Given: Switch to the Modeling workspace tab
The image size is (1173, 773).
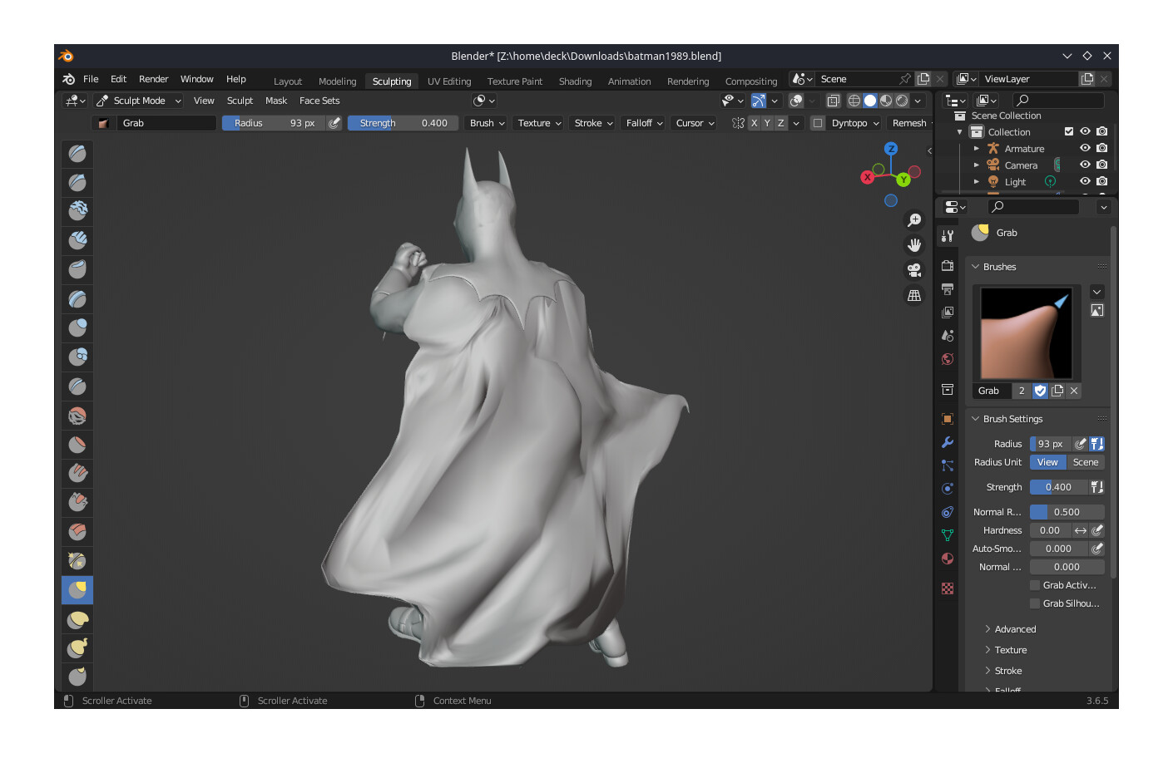Looking at the screenshot, I should pyautogui.click(x=337, y=81).
